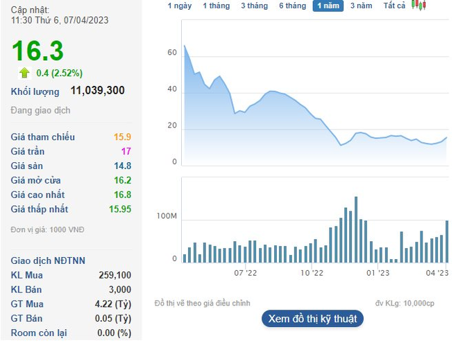
Task: Open Xem đồ thị kỹ thuật button
Action: (x=312, y=319)
